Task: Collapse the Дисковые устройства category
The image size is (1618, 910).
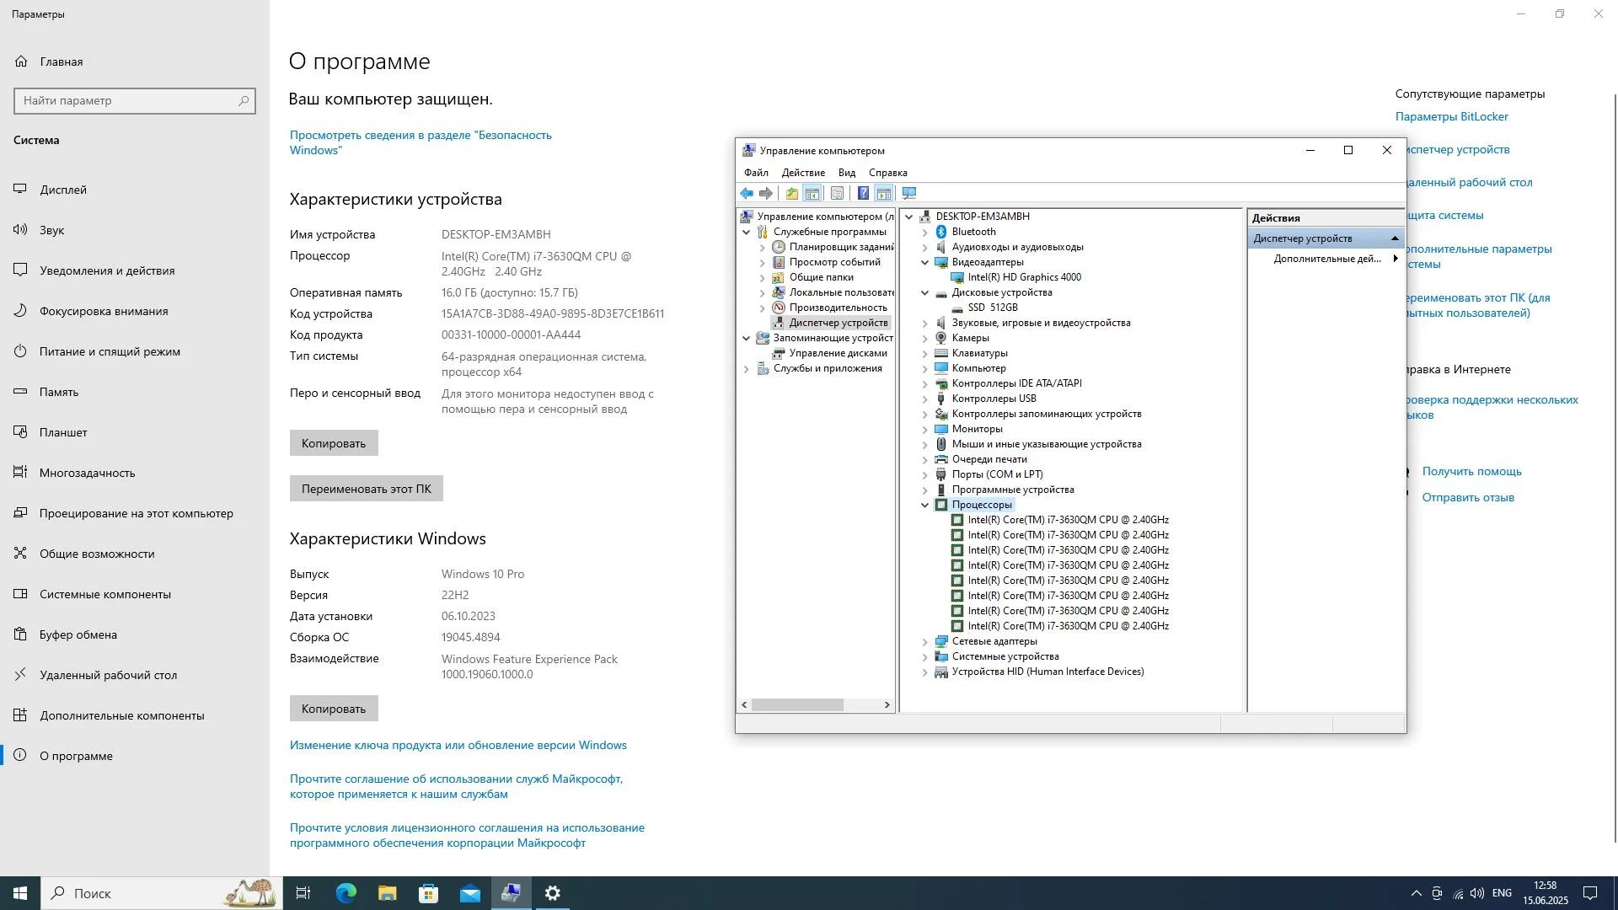Action: (924, 293)
